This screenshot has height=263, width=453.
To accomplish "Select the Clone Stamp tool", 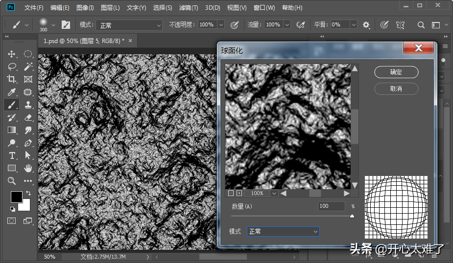I will pos(28,105).
